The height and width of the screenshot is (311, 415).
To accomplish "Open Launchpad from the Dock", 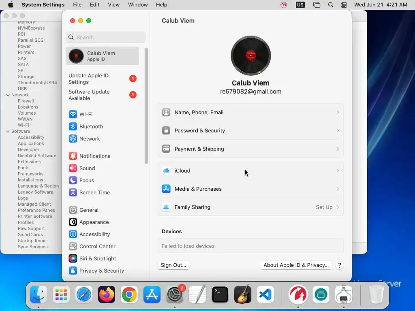I will (61, 294).
